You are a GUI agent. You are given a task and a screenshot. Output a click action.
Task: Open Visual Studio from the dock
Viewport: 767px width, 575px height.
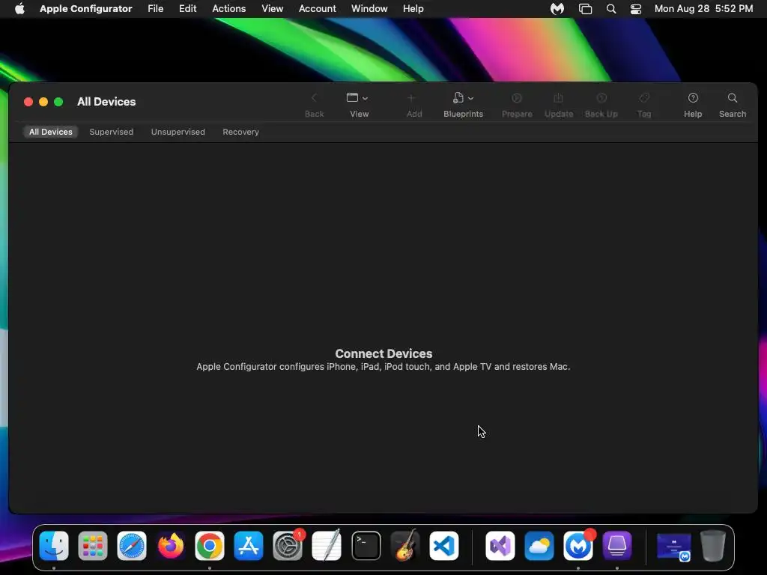pos(500,545)
